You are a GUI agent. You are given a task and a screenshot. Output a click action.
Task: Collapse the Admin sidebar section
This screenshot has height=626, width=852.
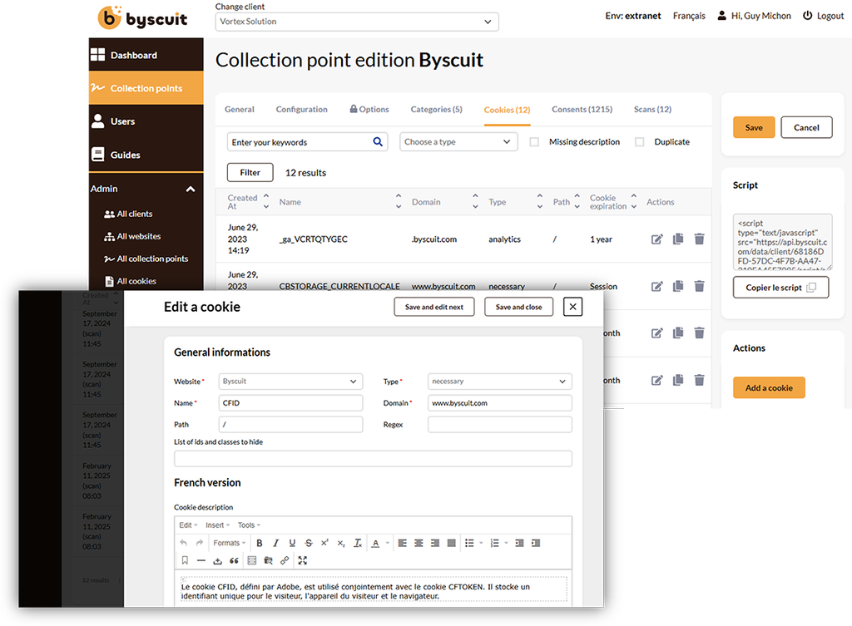point(191,189)
